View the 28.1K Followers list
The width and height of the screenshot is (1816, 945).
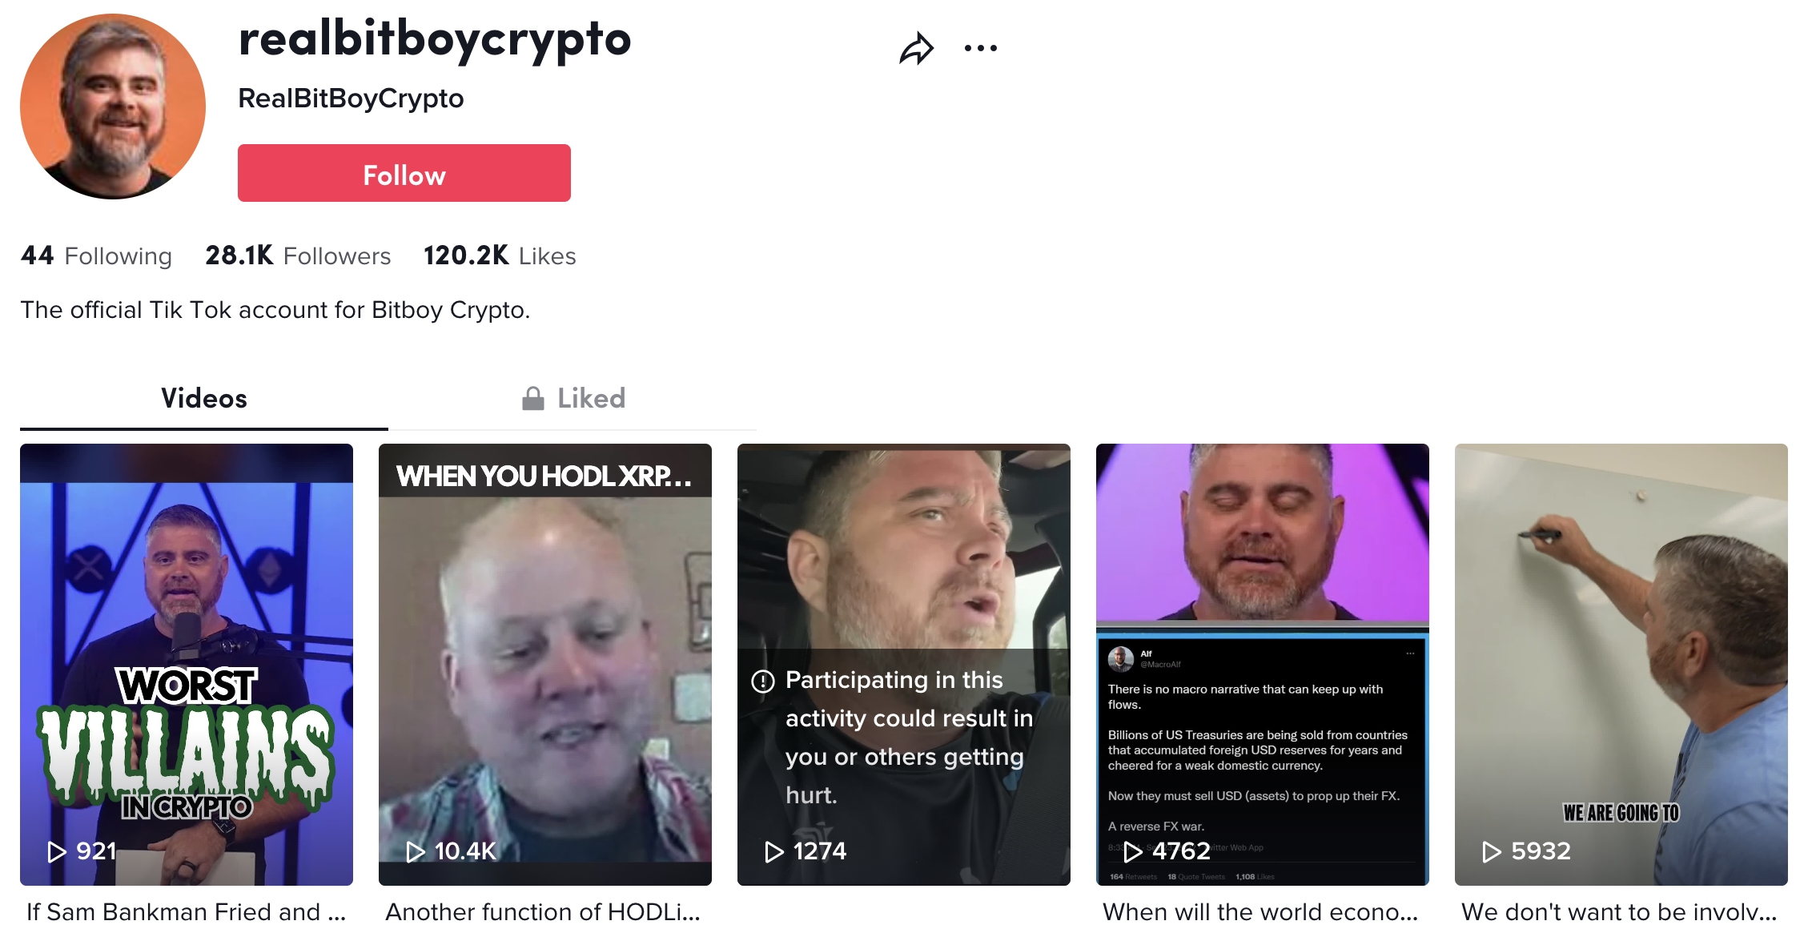point(298,255)
